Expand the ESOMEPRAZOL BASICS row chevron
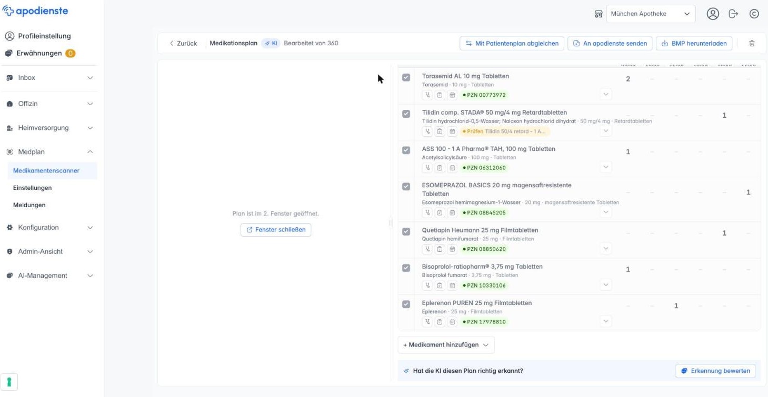 [x=606, y=212]
